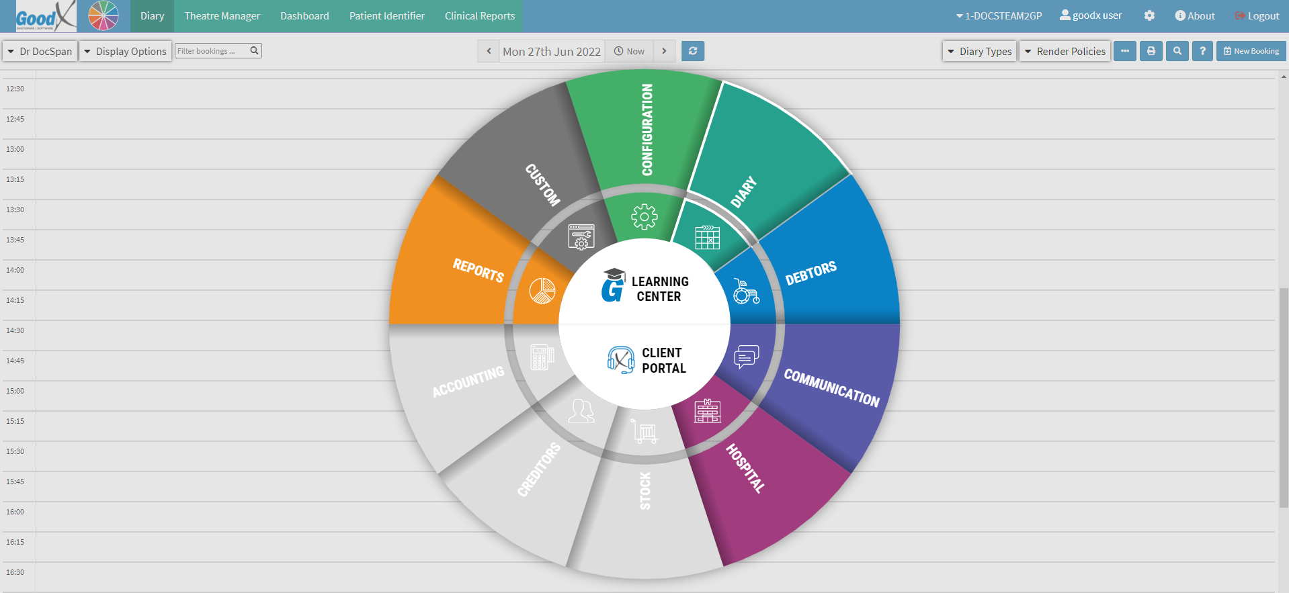Image resolution: width=1289 pixels, height=593 pixels.
Task: Open the Learning Center graduation cap icon
Action: click(613, 285)
